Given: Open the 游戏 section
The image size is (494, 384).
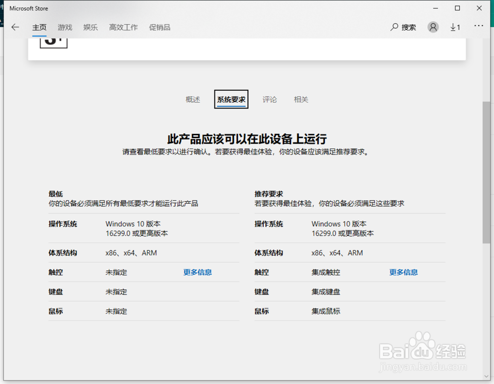Looking at the screenshot, I should (x=65, y=27).
